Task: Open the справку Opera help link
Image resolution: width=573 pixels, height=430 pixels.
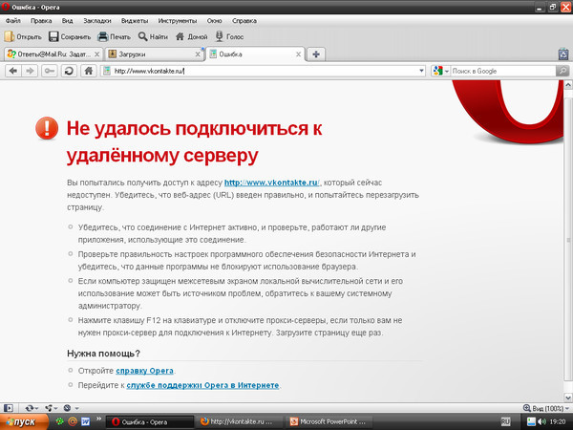Action: click(145, 371)
